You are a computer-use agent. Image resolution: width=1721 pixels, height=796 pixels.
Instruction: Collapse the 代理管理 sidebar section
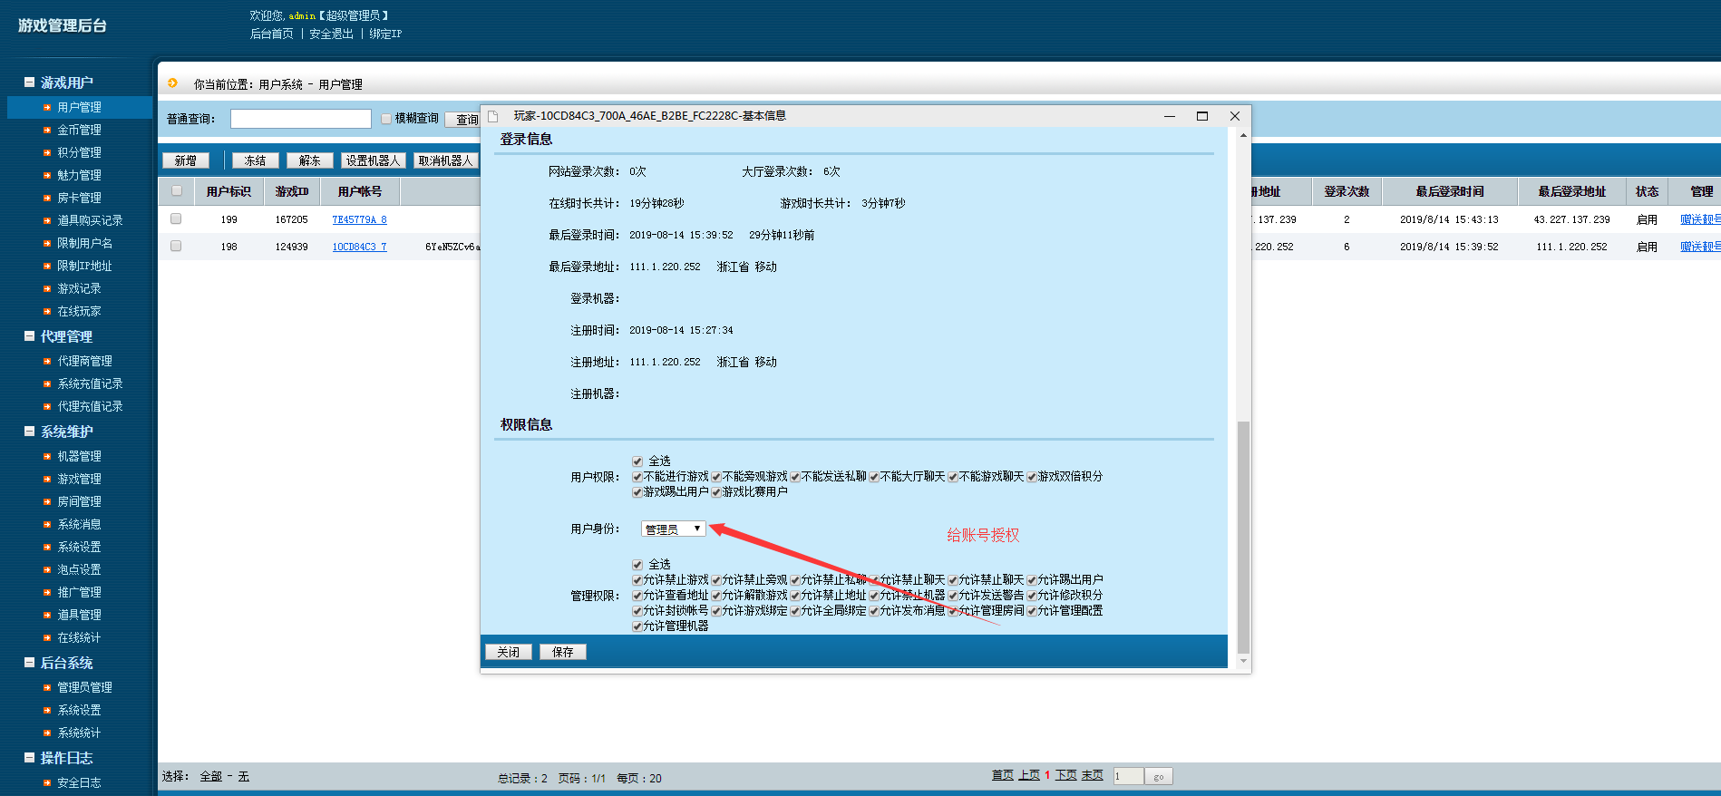29,335
